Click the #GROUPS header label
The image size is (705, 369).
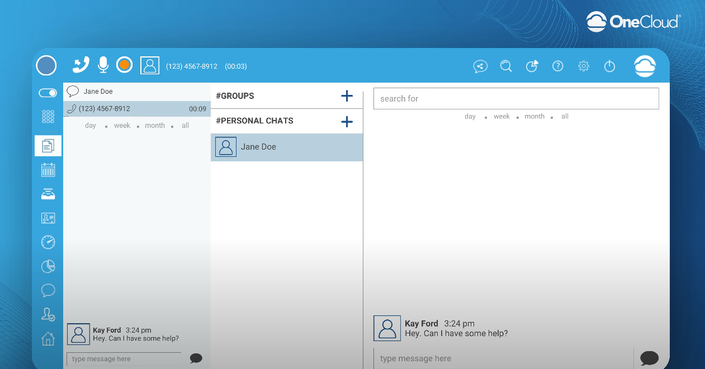(x=235, y=96)
